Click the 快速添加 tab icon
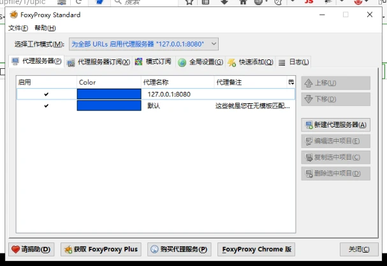387x266 pixels. click(x=232, y=63)
